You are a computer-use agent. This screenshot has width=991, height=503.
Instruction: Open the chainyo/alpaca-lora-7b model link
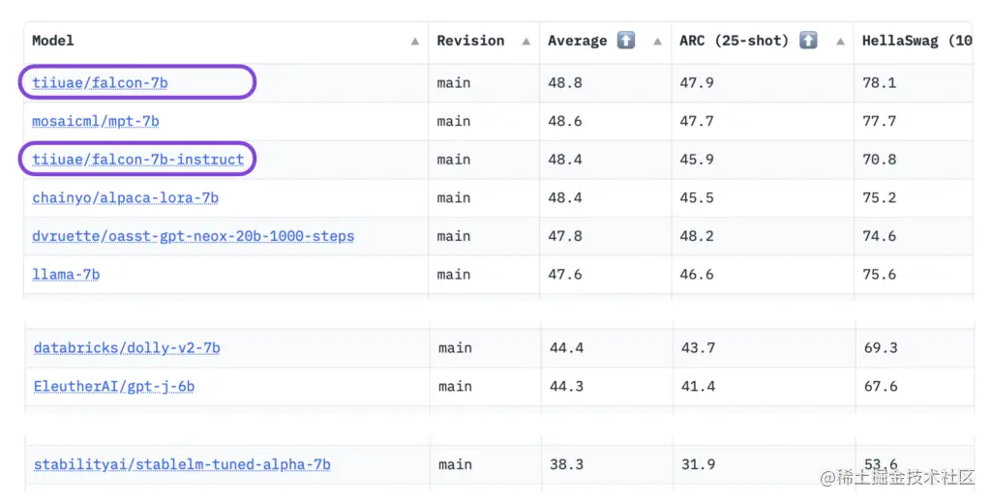click(125, 197)
